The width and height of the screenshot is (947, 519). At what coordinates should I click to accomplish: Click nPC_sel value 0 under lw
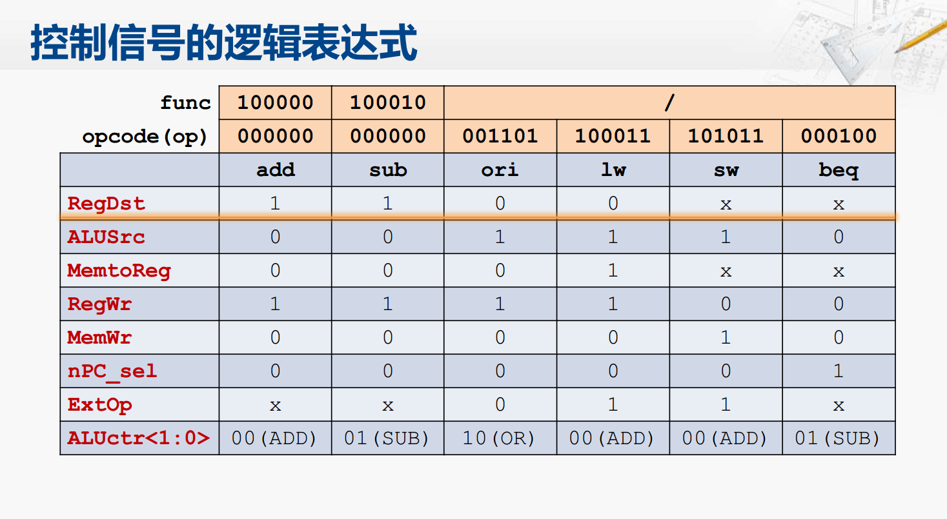[613, 371]
